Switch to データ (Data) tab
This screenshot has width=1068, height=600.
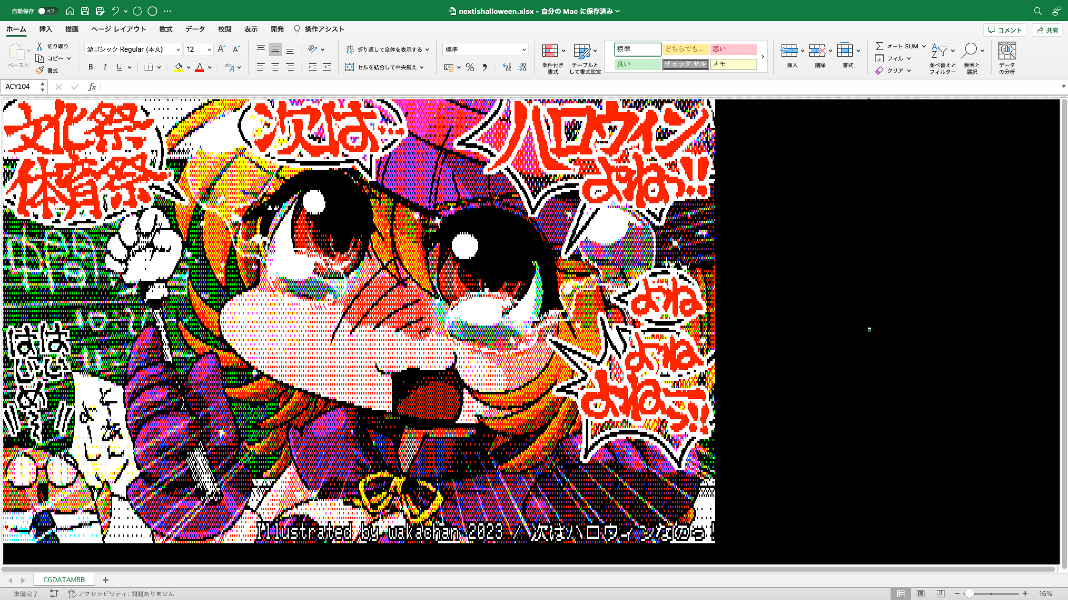pyautogui.click(x=195, y=29)
